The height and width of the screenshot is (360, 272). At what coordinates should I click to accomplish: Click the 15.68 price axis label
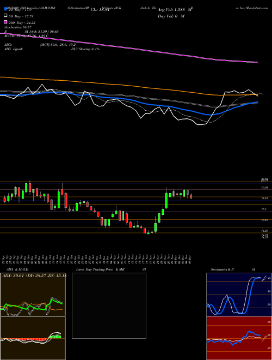click(265, 220)
